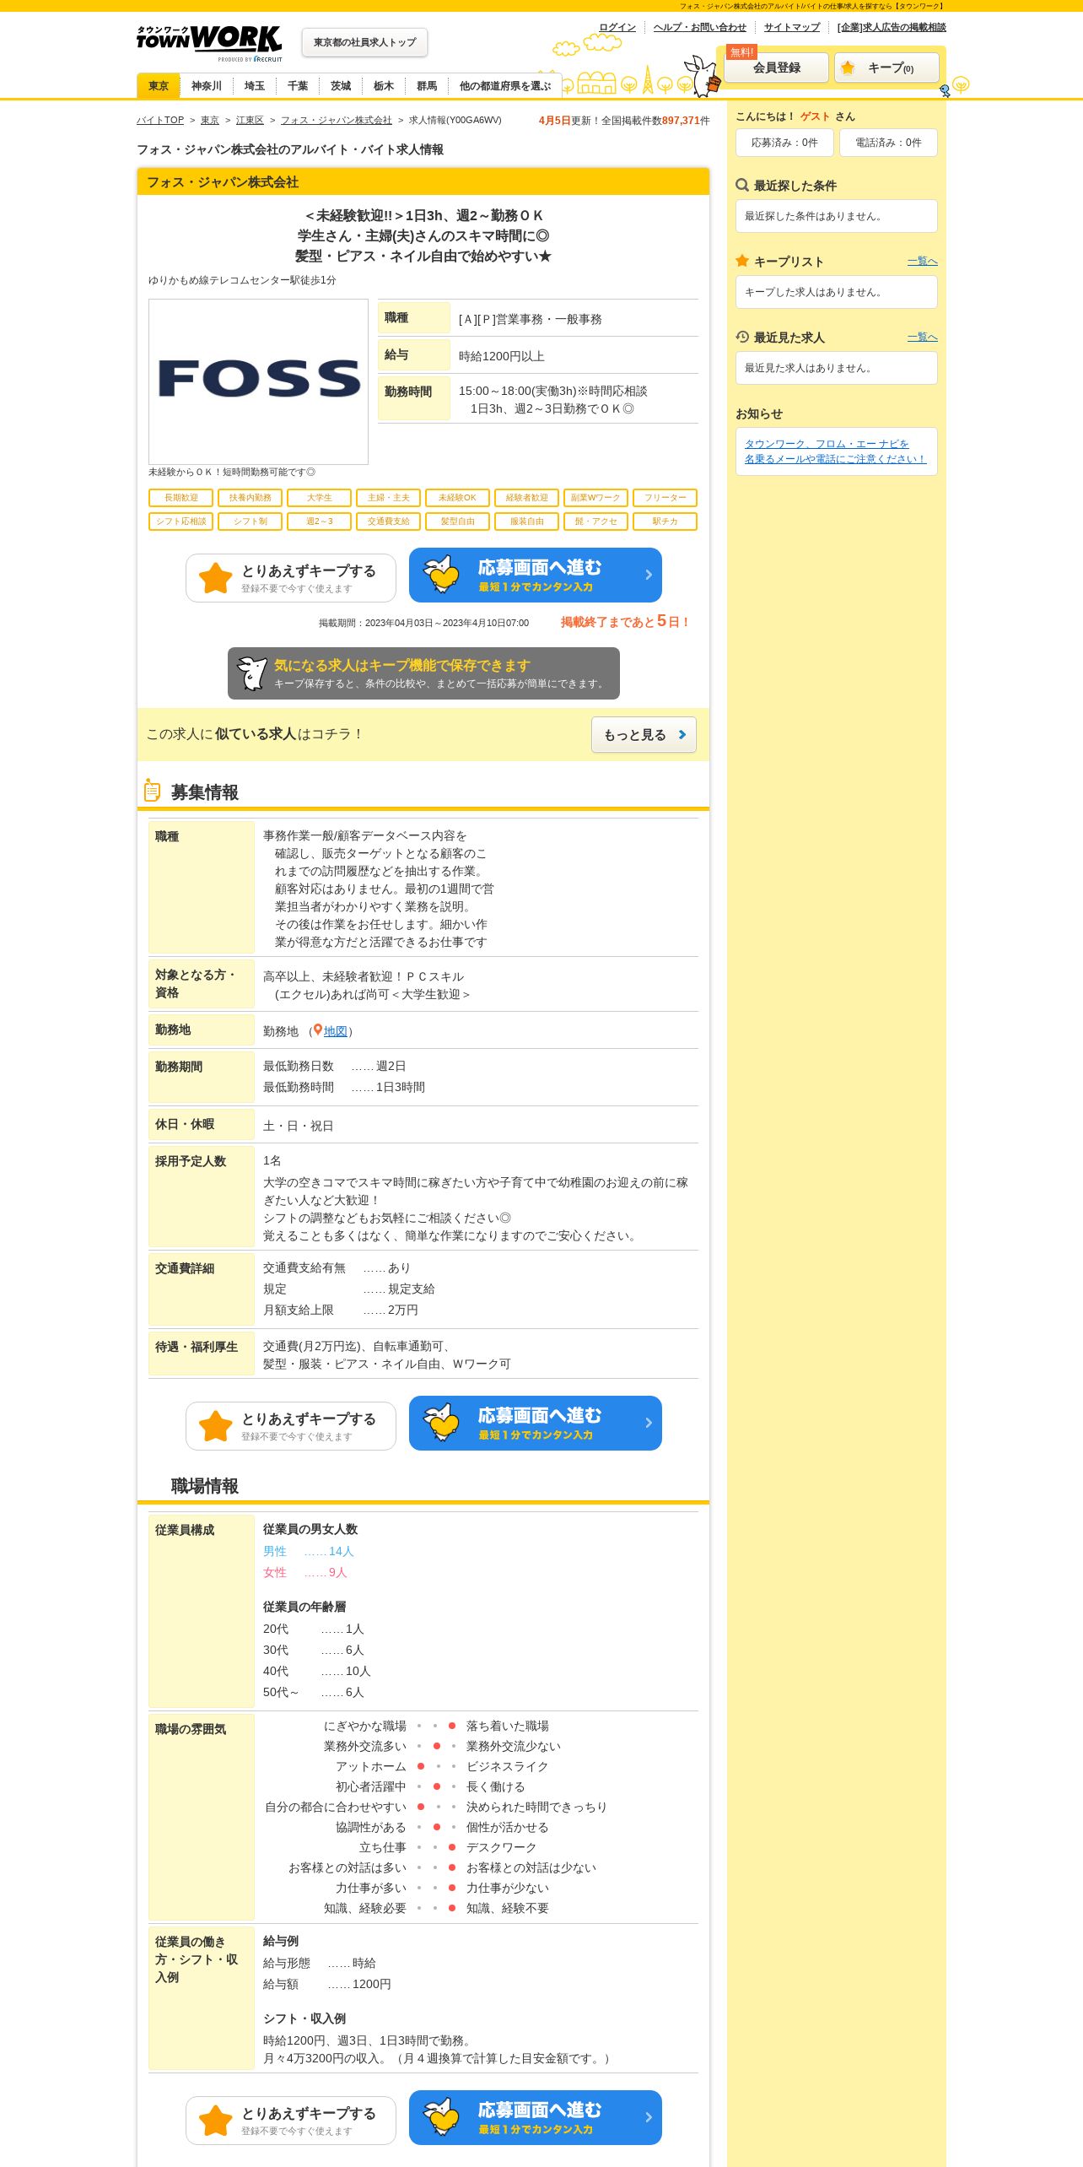The height and width of the screenshot is (2167, 1083).
Task: Click フォス・ジャパン株式会社 breadcrumb link
Action: click(x=337, y=121)
